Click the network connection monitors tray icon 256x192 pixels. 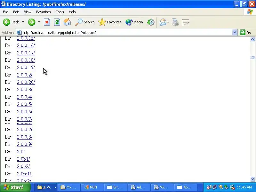(214, 187)
